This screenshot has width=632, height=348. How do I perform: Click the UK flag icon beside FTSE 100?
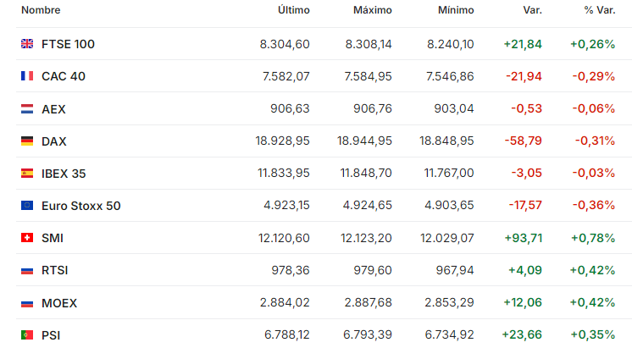coord(27,43)
